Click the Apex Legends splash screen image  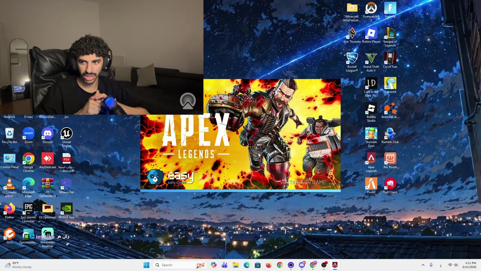click(240, 135)
